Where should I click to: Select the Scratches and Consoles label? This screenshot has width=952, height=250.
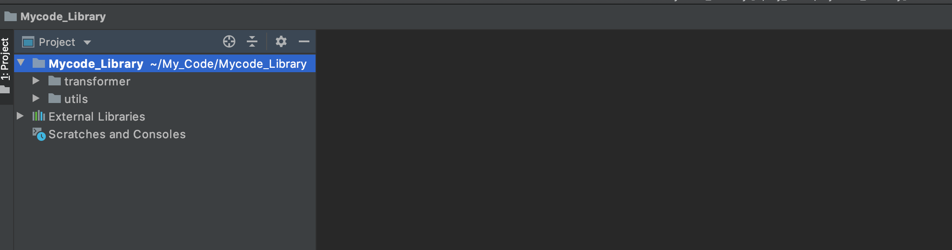pyautogui.click(x=117, y=134)
